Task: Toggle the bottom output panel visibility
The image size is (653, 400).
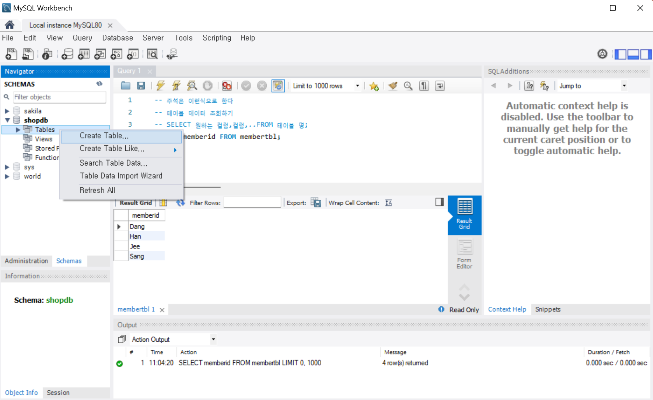Action: 633,54
